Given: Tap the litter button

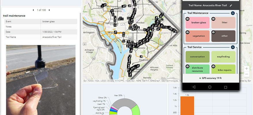Looking at the screenshot, I should (223, 22).
